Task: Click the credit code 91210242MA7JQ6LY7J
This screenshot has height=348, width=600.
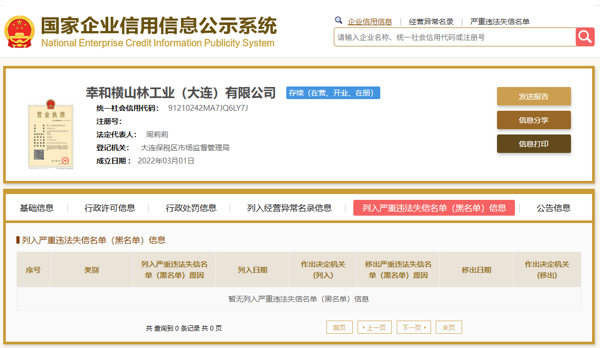Action: (x=208, y=108)
